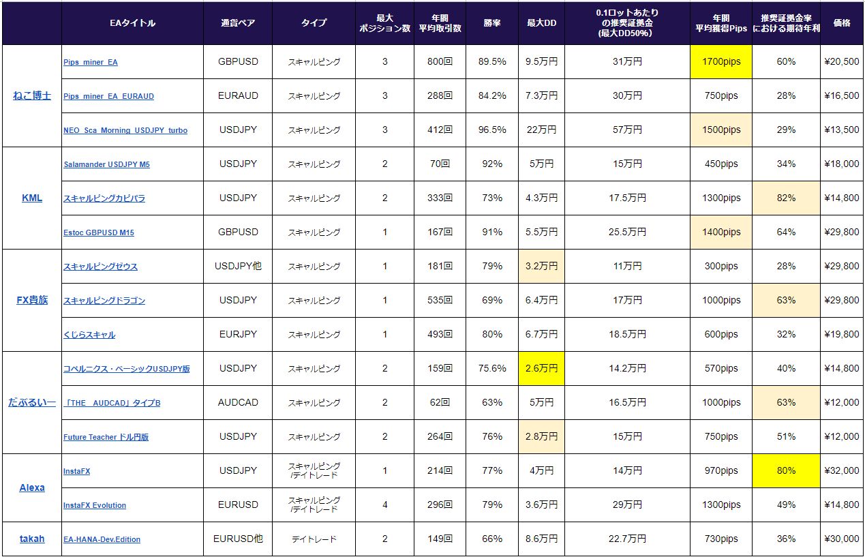Screen dimensions: 865x557
Task: Open the FX貴族 author link
Action: click(x=32, y=300)
